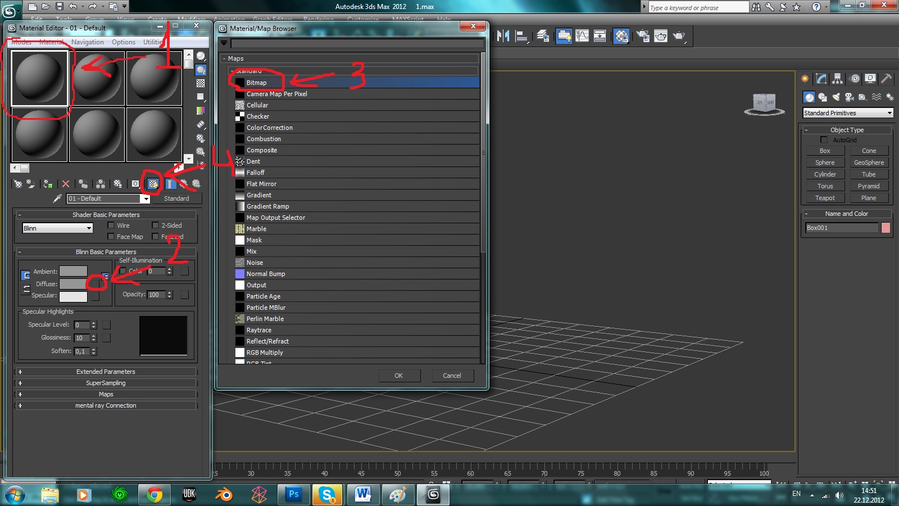The image size is (899, 506).
Task: Click OK in Material/Map Browser
Action: 399,376
